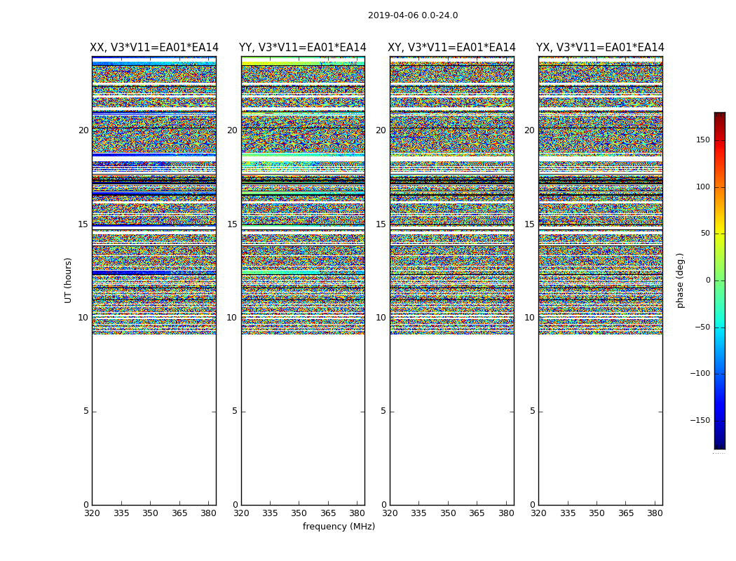Click the "365" frequency tick under XX panel

pos(179,513)
